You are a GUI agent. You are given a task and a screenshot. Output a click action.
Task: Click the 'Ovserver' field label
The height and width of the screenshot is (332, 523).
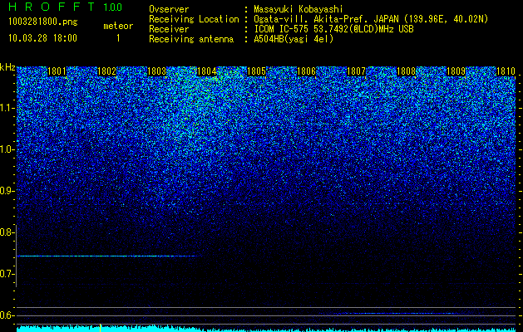(169, 9)
